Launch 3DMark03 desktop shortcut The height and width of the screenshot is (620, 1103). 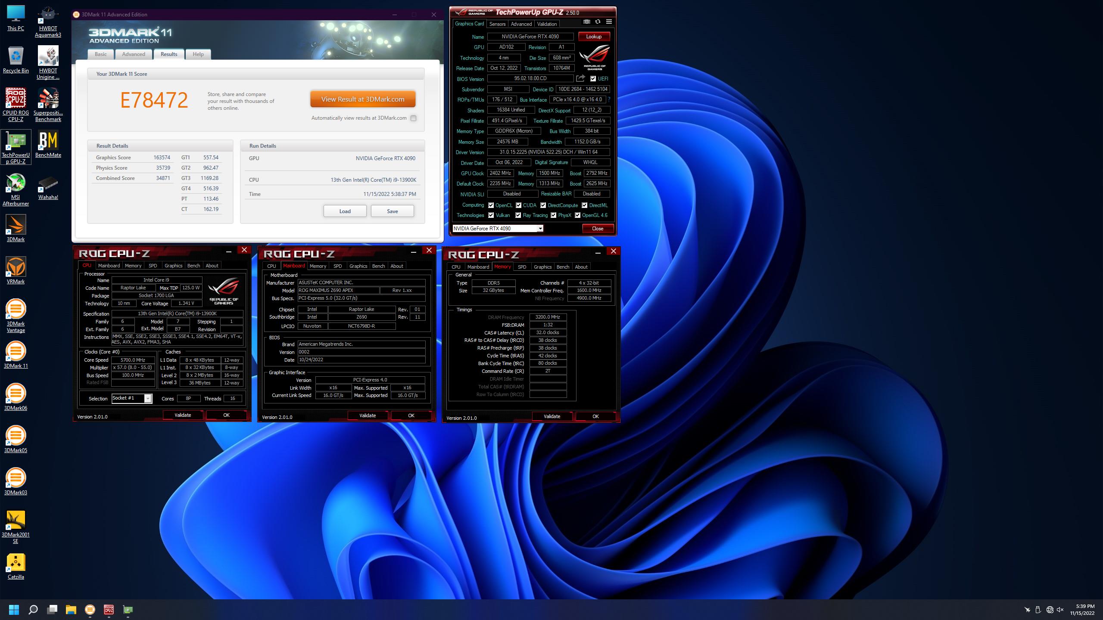click(16, 482)
